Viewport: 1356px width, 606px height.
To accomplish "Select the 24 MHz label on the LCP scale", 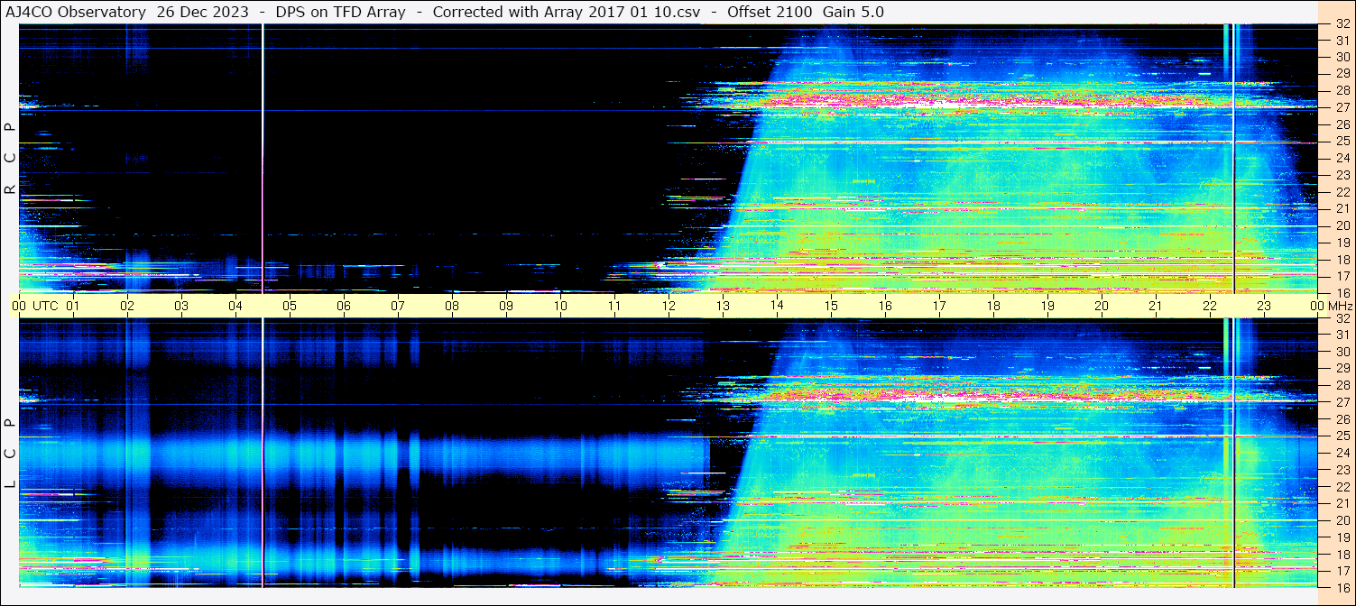I will 1342,454.
